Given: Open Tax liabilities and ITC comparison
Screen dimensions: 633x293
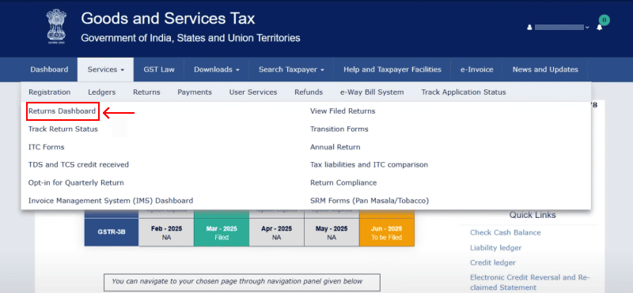Looking at the screenshot, I should [x=369, y=165].
